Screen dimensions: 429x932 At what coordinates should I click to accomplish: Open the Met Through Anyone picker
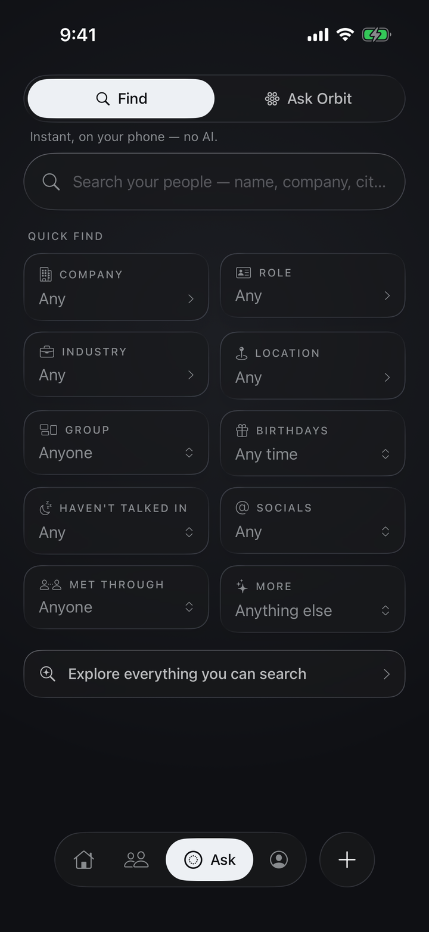pyautogui.click(x=116, y=597)
